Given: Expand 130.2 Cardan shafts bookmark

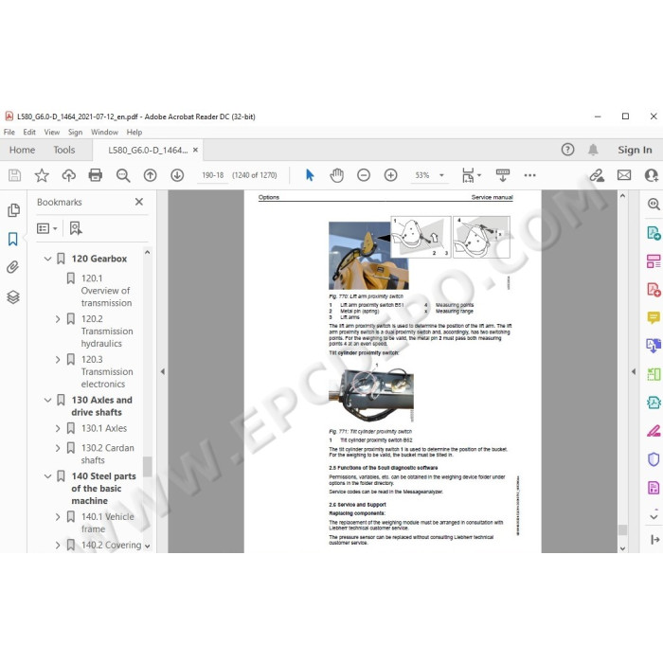Looking at the screenshot, I should [x=58, y=448].
